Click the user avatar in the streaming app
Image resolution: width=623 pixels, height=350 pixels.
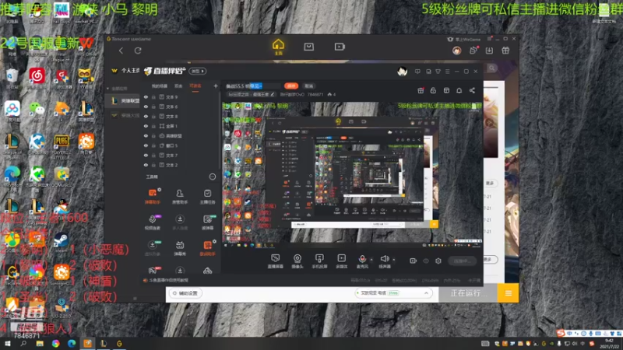point(402,72)
